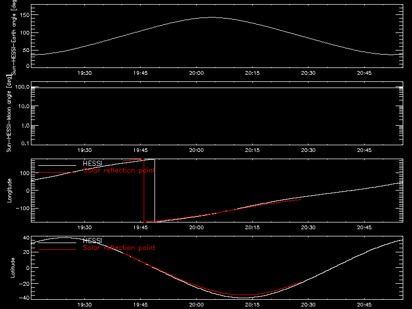
Task: Click the peak of the Earth angle curve
Action: 212,18
